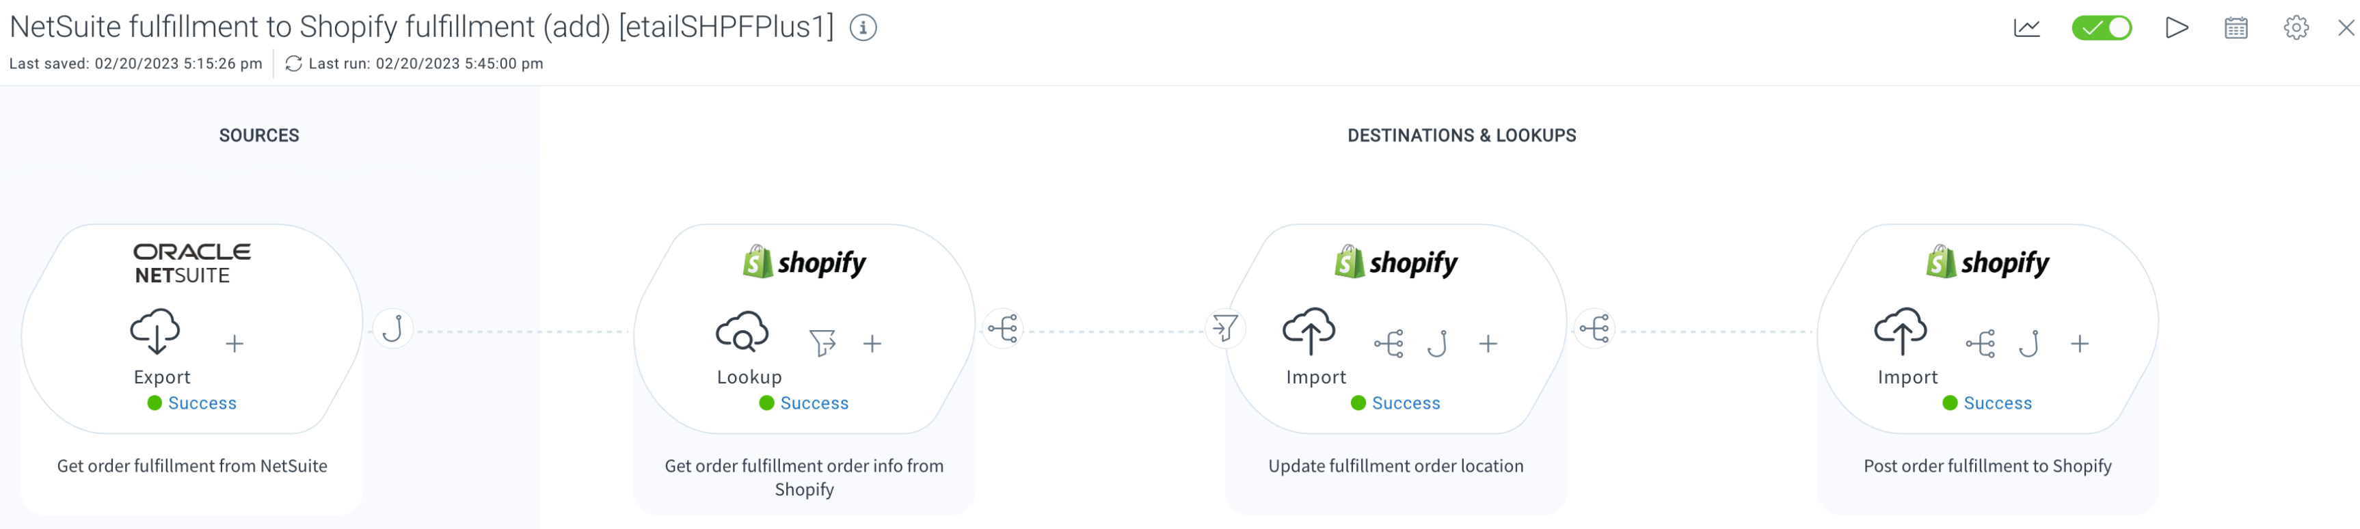
Task: Close the flow builder with X
Action: click(2346, 29)
